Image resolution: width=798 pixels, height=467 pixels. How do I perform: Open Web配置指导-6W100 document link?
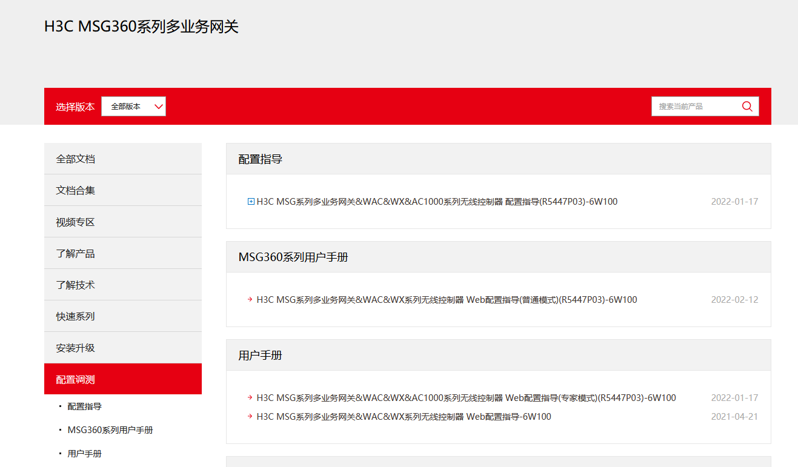coord(404,417)
